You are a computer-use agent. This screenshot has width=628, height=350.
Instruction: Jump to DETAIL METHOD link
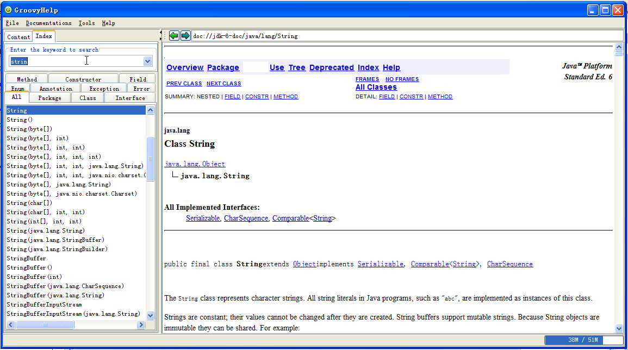440,97
